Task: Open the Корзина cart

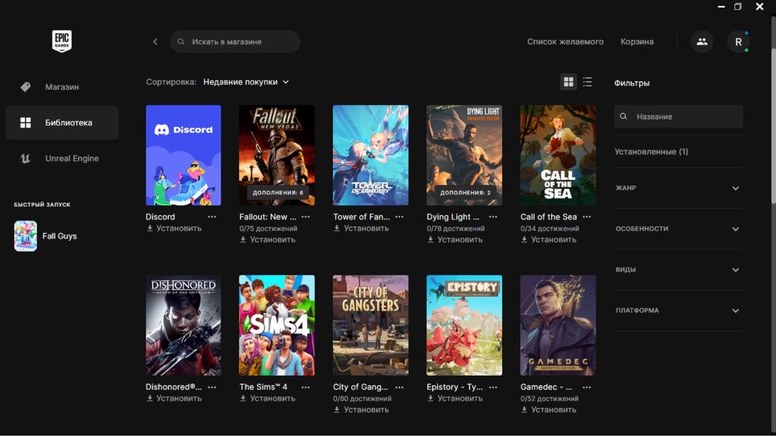Action: pos(637,42)
